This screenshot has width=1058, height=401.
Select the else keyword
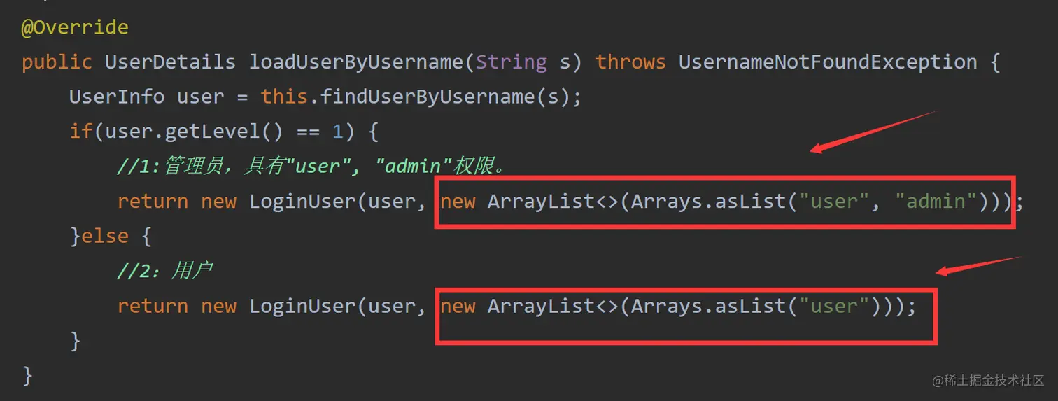pyautogui.click(x=104, y=236)
